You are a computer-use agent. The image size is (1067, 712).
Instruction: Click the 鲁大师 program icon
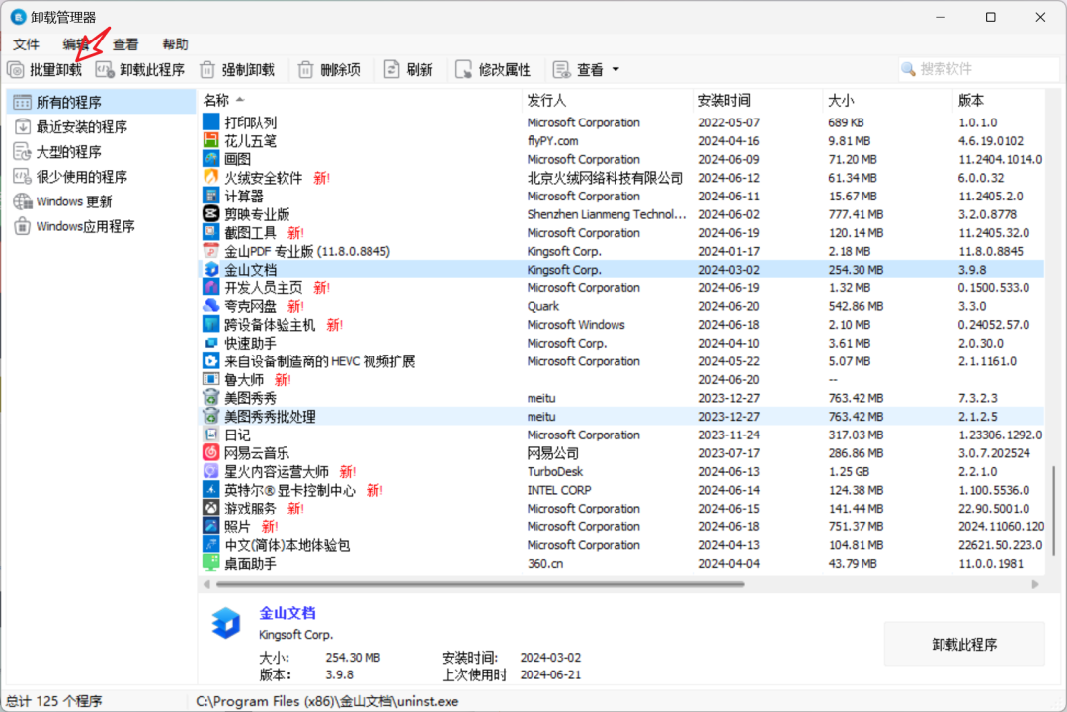click(x=211, y=379)
